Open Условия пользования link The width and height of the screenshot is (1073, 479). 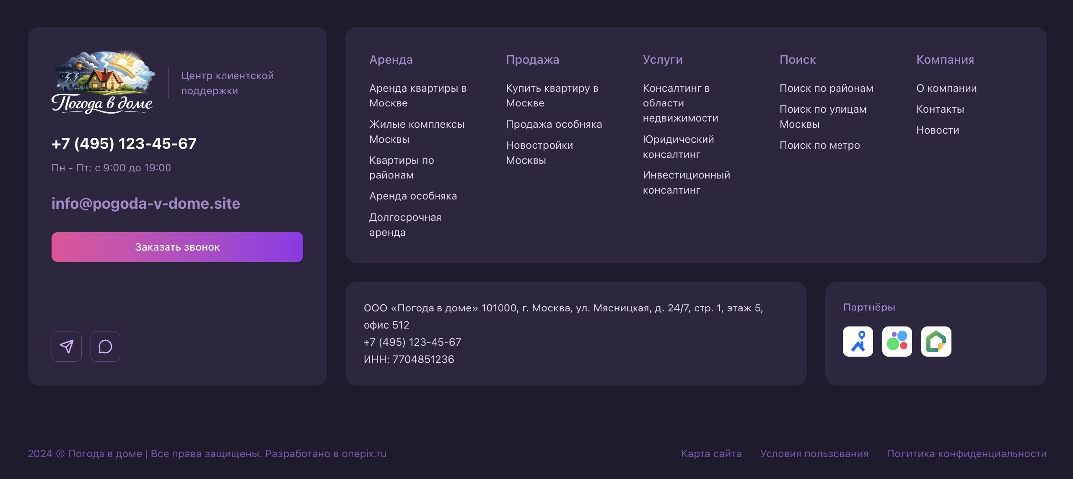coord(814,453)
